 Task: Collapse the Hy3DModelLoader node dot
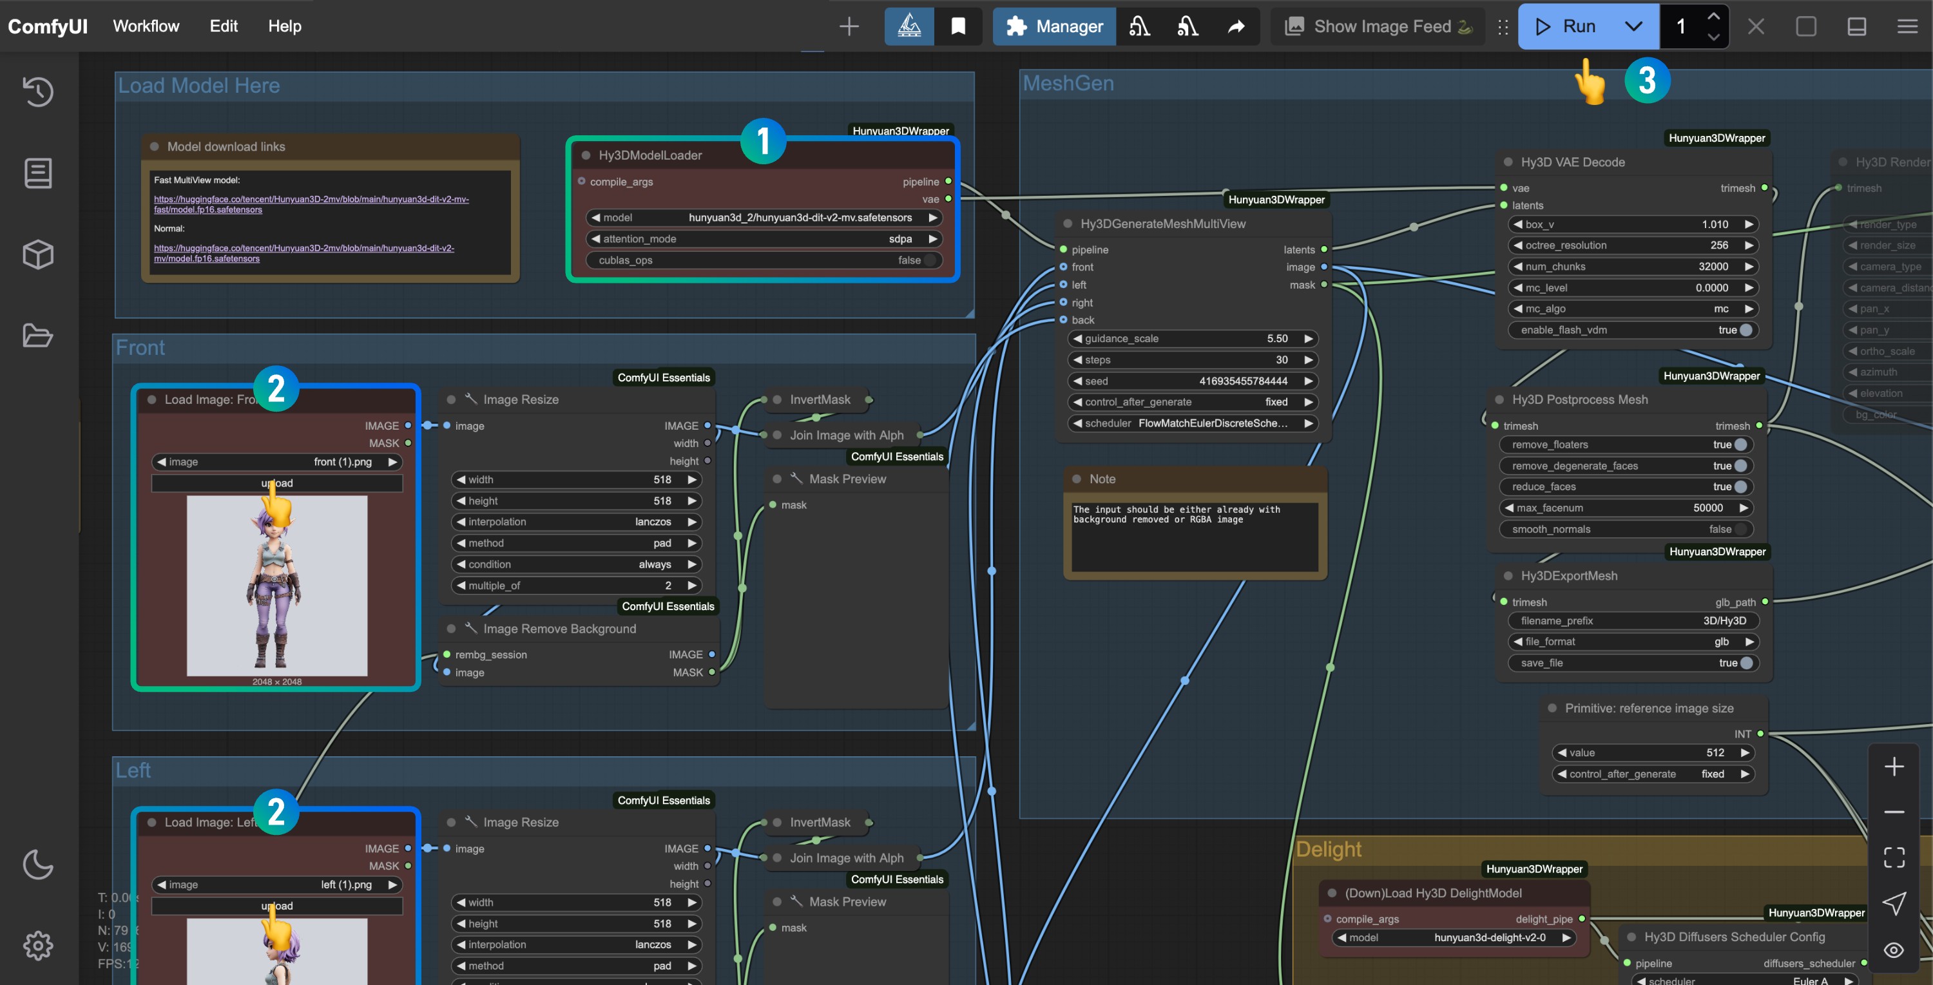(x=585, y=155)
